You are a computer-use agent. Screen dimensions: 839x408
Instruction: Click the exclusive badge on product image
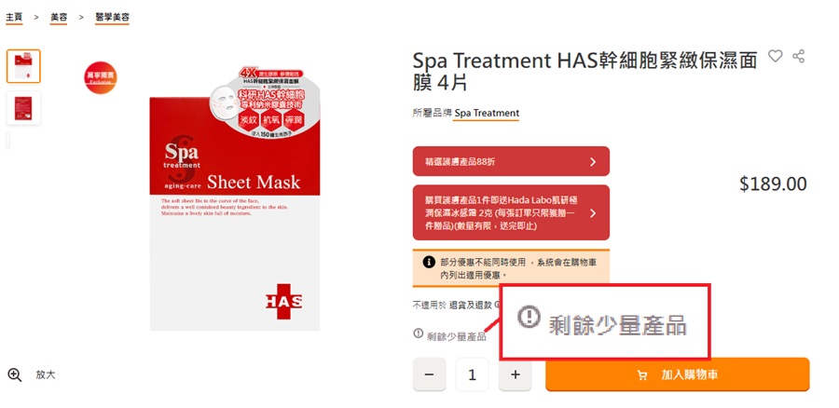tap(101, 77)
